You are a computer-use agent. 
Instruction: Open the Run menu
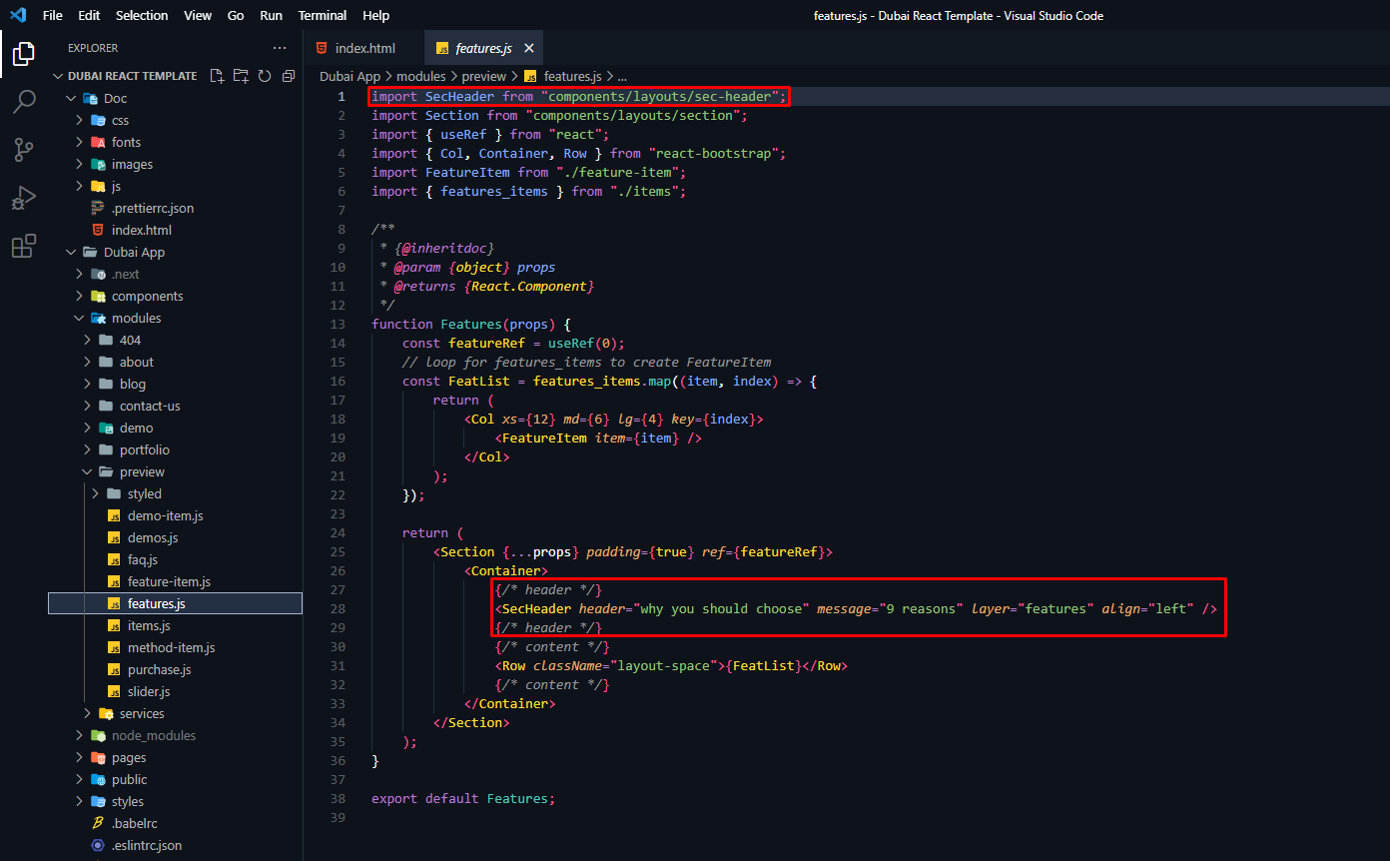point(271,15)
